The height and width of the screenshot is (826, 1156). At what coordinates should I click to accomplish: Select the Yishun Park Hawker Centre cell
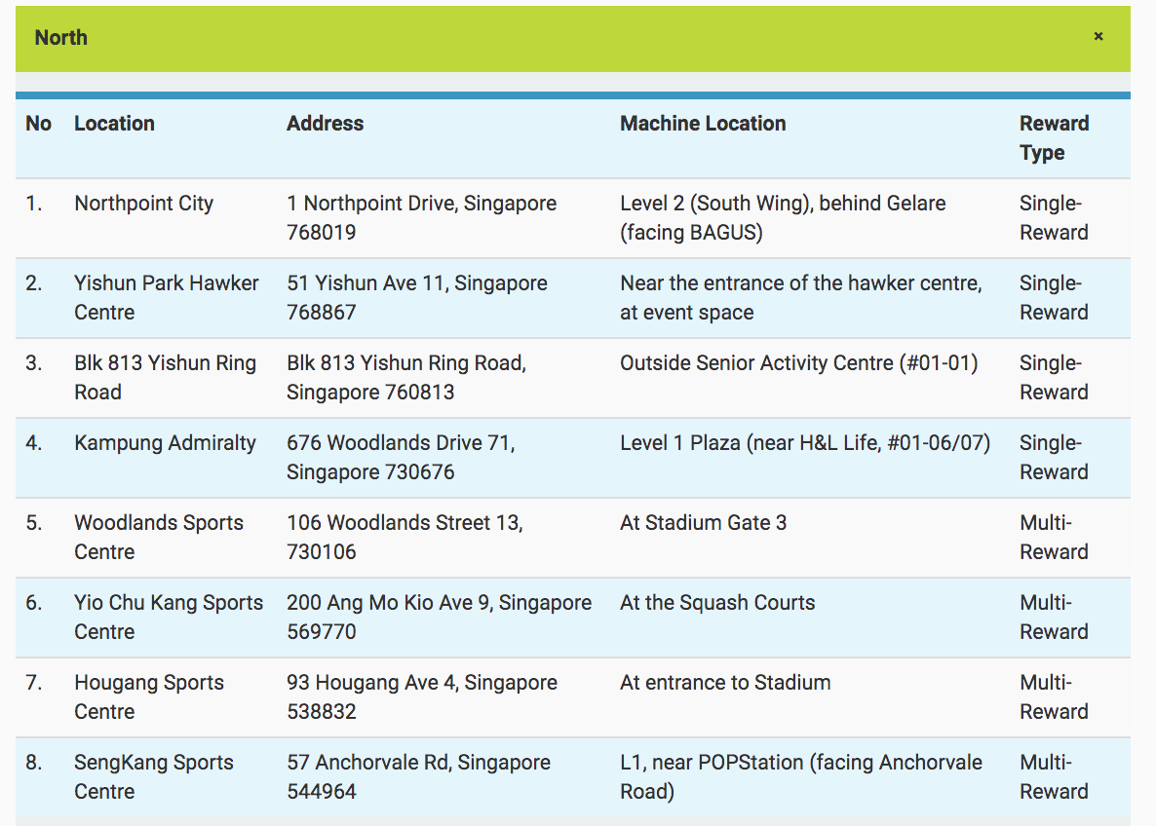coord(167,298)
